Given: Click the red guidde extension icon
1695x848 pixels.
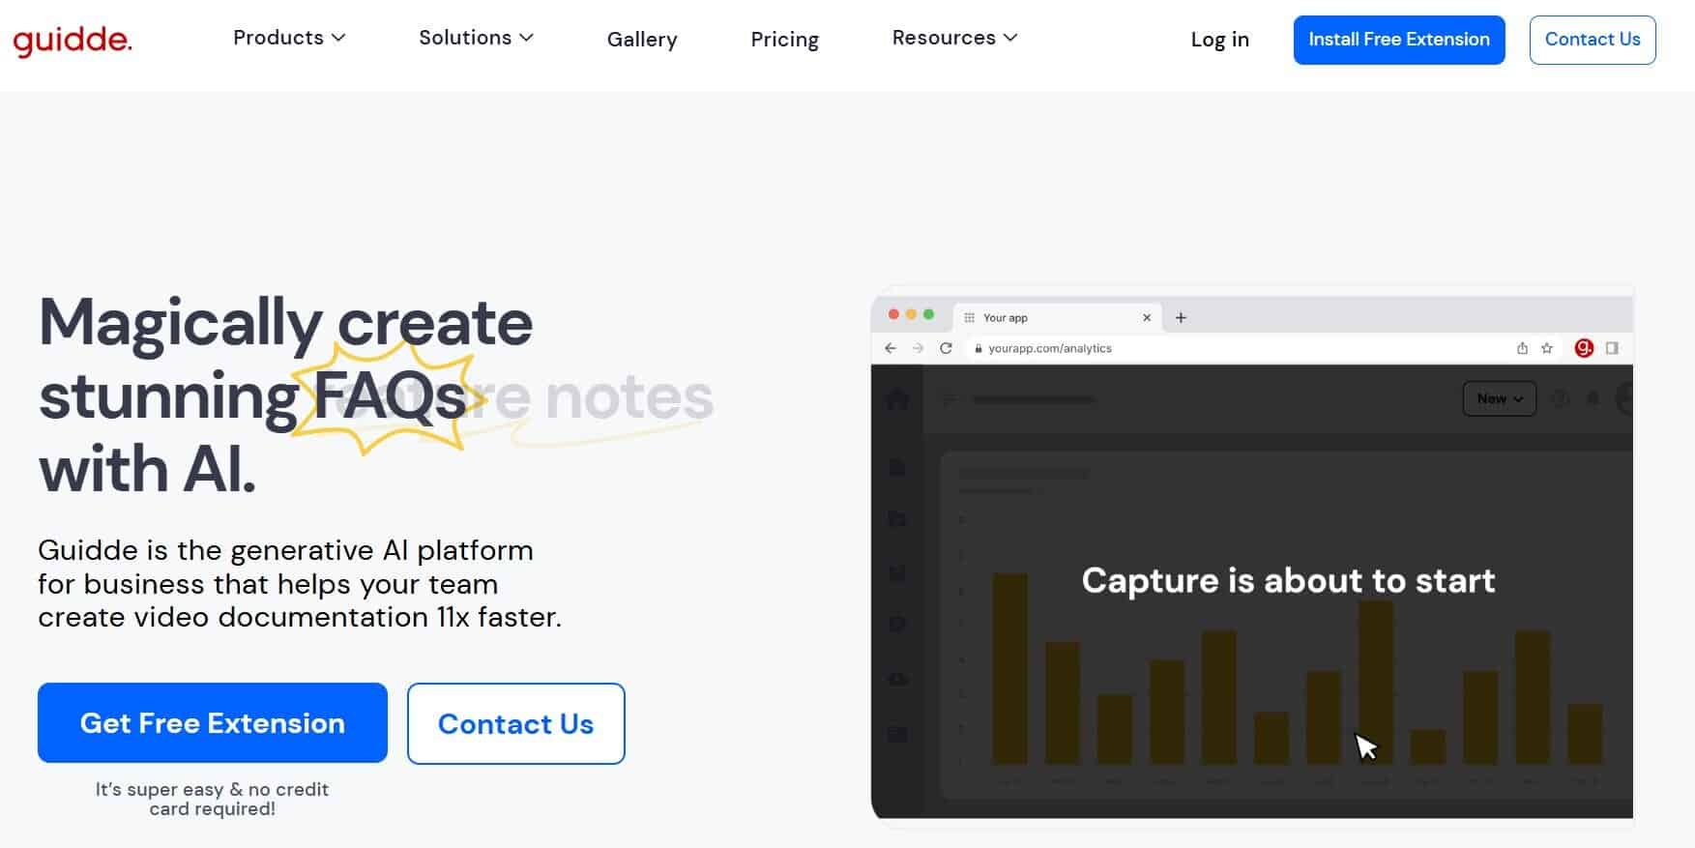Looking at the screenshot, I should click(1584, 348).
